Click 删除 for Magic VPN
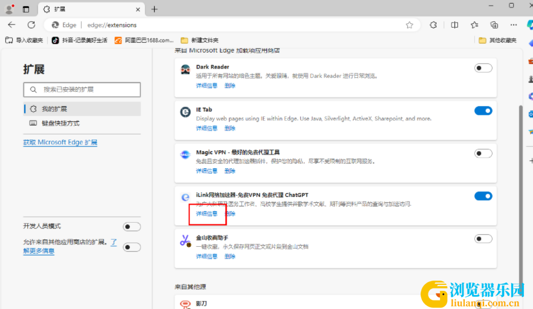The image size is (533, 309). tap(230, 171)
